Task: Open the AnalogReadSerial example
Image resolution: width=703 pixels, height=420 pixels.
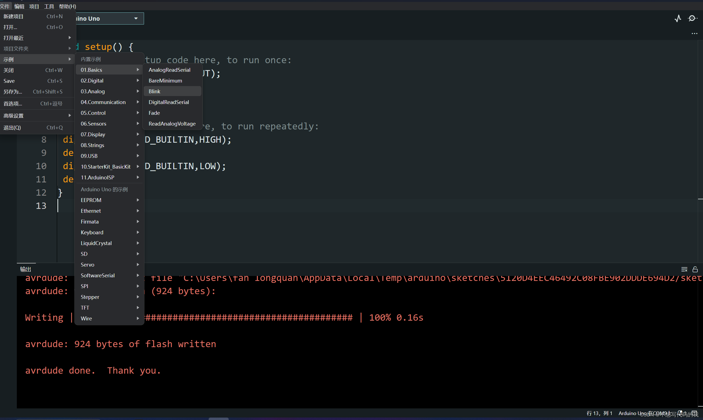Action: [172, 70]
